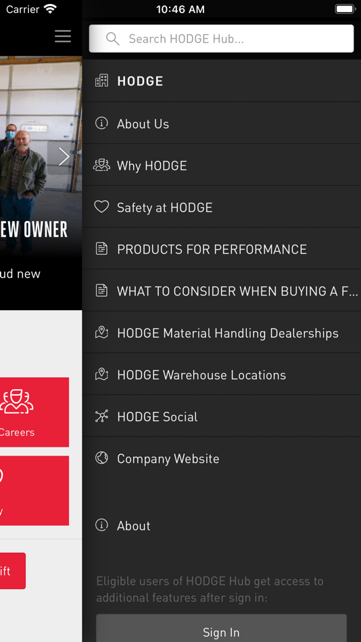The height and width of the screenshot is (642, 361).
Task: Click the What to Consider document icon
Action: pyautogui.click(x=101, y=291)
